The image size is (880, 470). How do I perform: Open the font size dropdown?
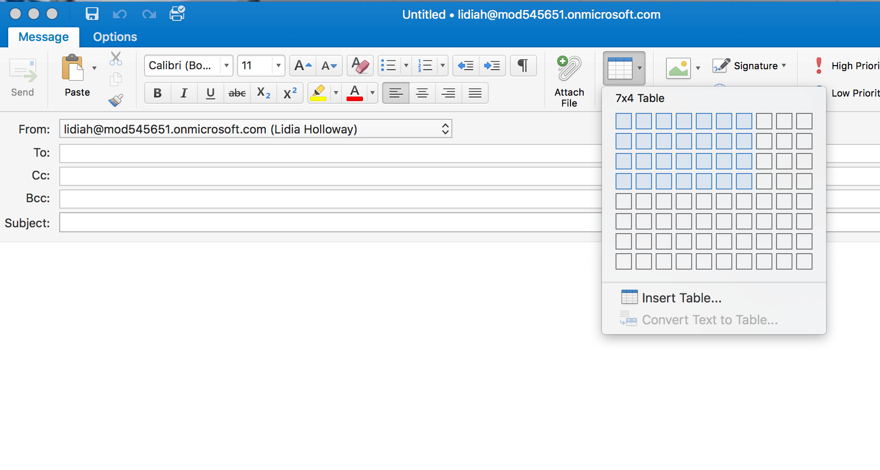(x=279, y=66)
